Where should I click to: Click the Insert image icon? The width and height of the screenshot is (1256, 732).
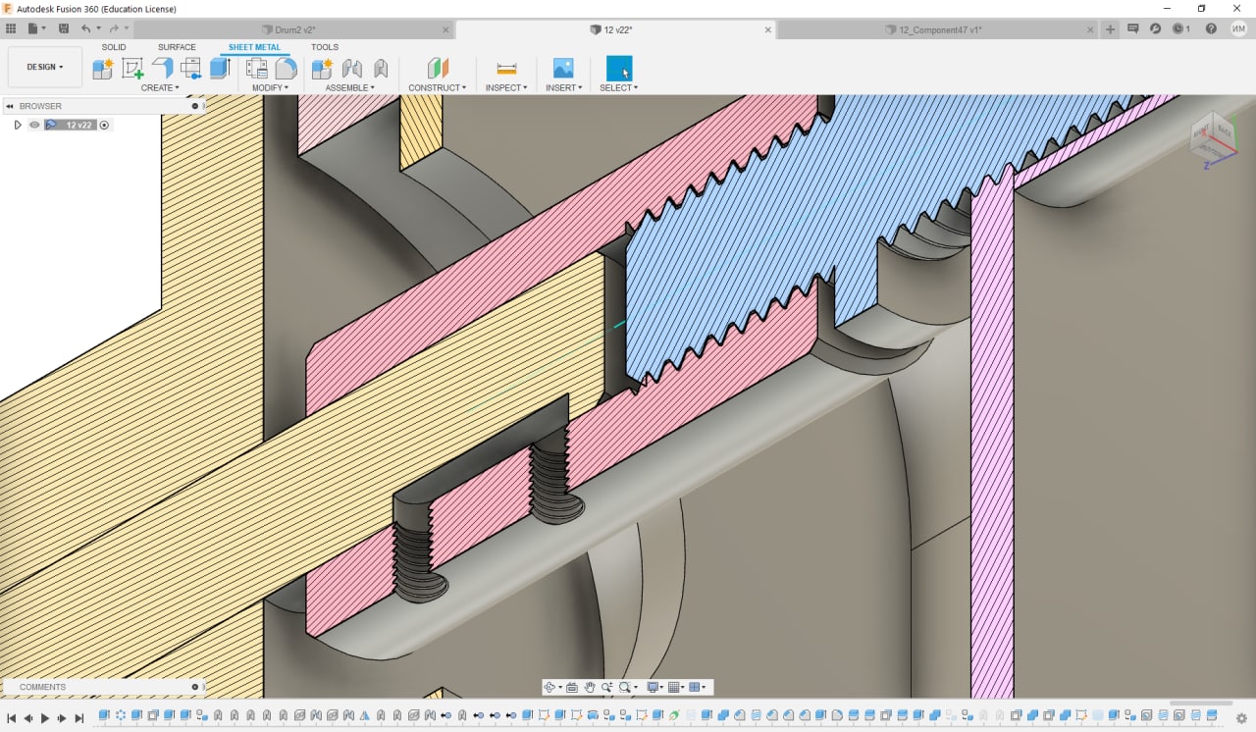pos(563,68)
